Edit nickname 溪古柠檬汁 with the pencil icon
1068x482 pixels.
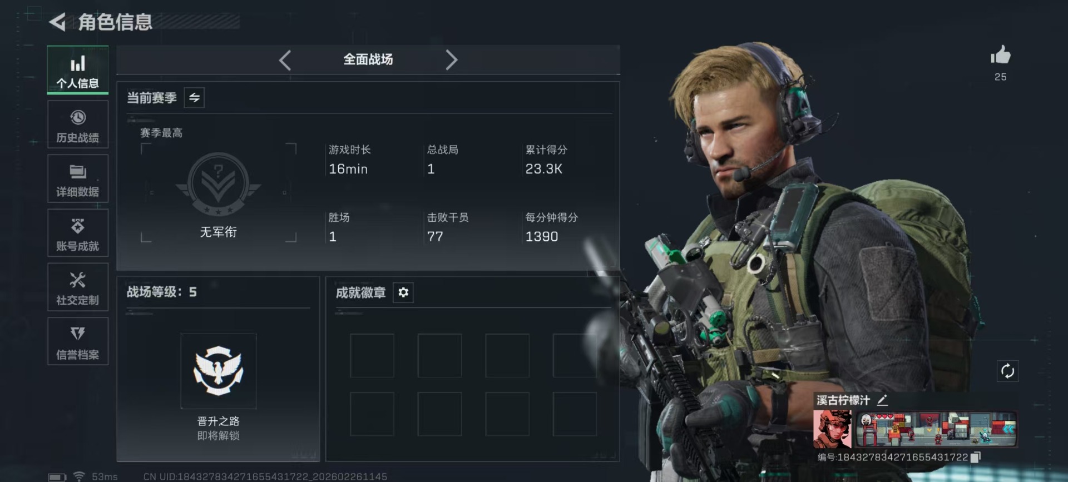tap(882, 400)
